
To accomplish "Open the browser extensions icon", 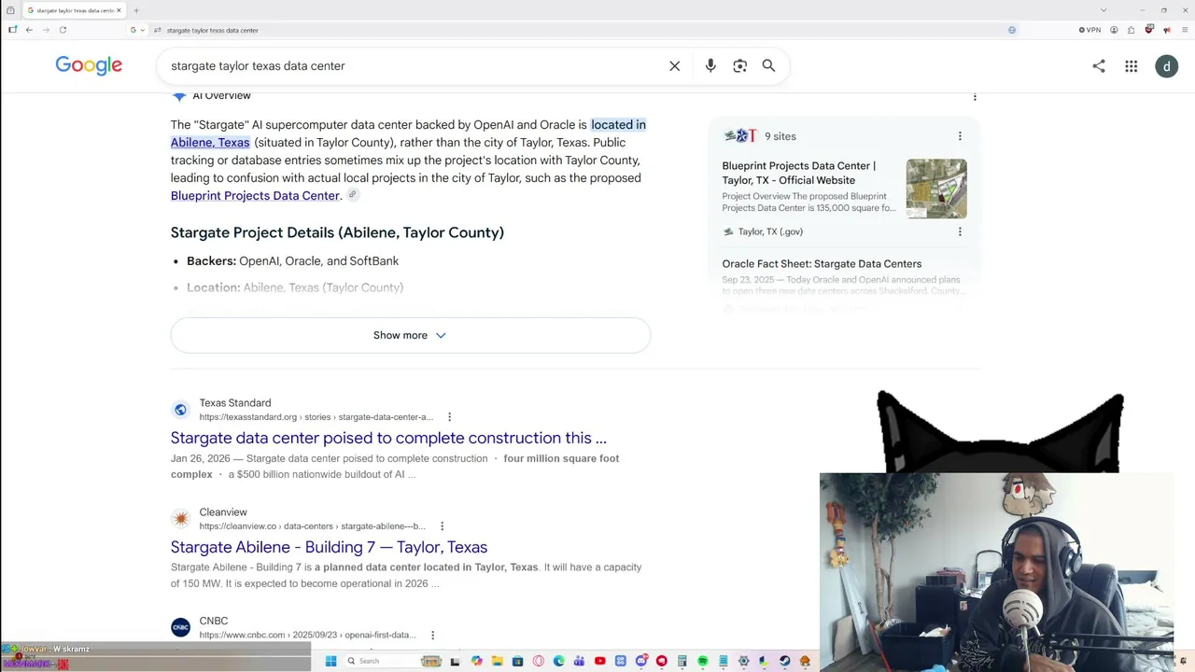I will (x=1132, y=30).
